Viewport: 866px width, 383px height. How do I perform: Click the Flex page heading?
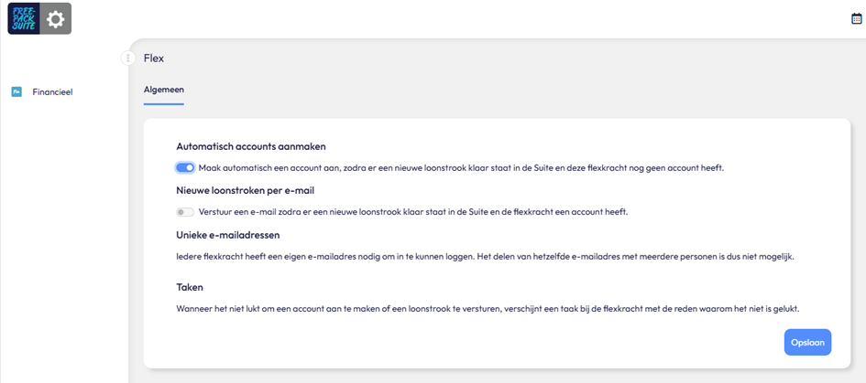tap(154, 58)
